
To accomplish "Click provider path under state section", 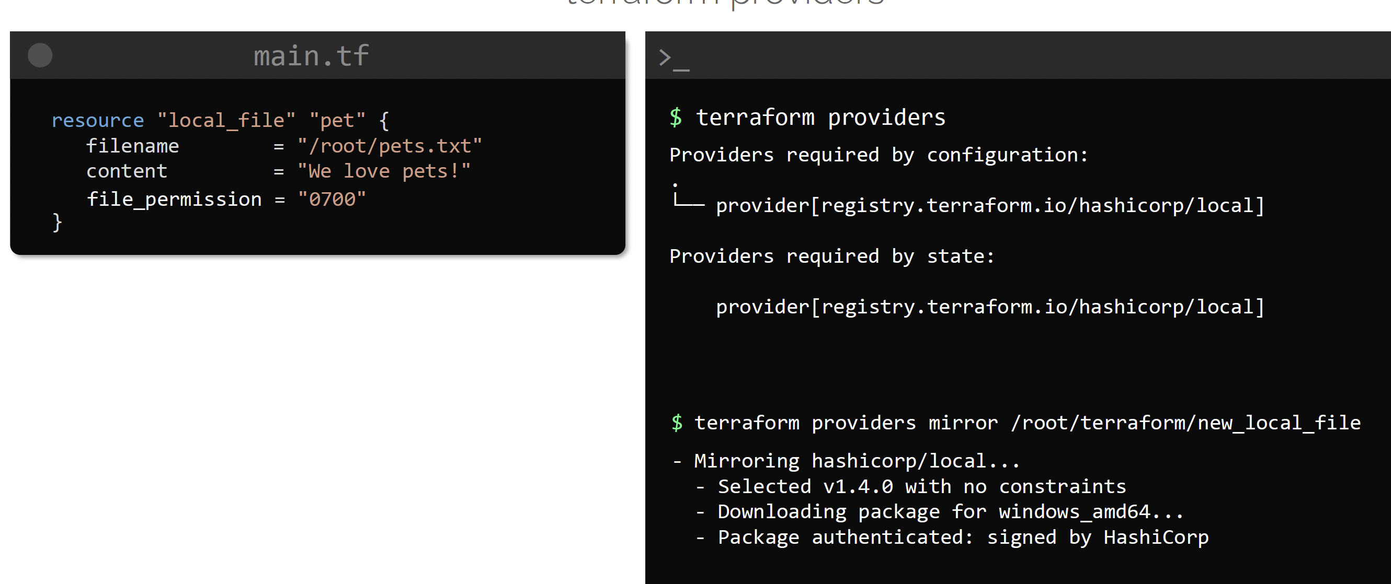I will coord(989,307).
